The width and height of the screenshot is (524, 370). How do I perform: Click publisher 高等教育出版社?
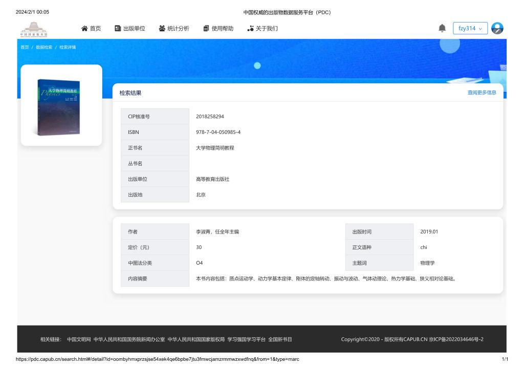(212, 179)
